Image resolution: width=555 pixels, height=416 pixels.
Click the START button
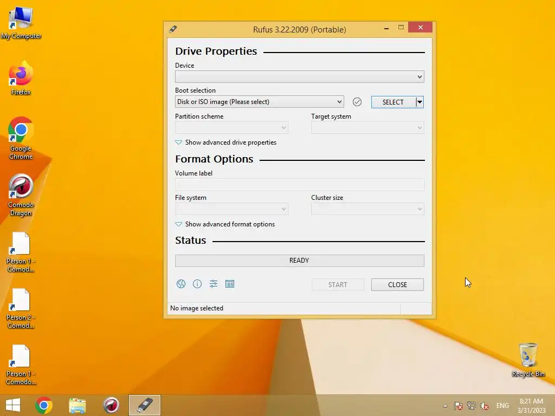[x=338, y=285]
